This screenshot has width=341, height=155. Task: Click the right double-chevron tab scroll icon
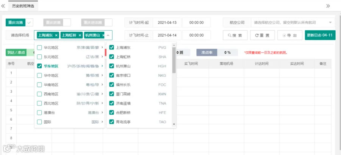tap(328, 6)
